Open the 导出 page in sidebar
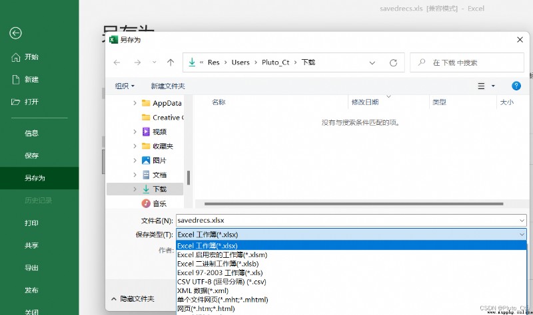This screenshot has height=315, width=533. coord(31,268)
